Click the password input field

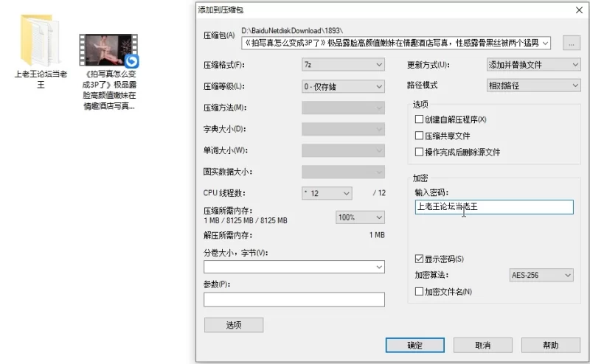click(x=494, y=207)
